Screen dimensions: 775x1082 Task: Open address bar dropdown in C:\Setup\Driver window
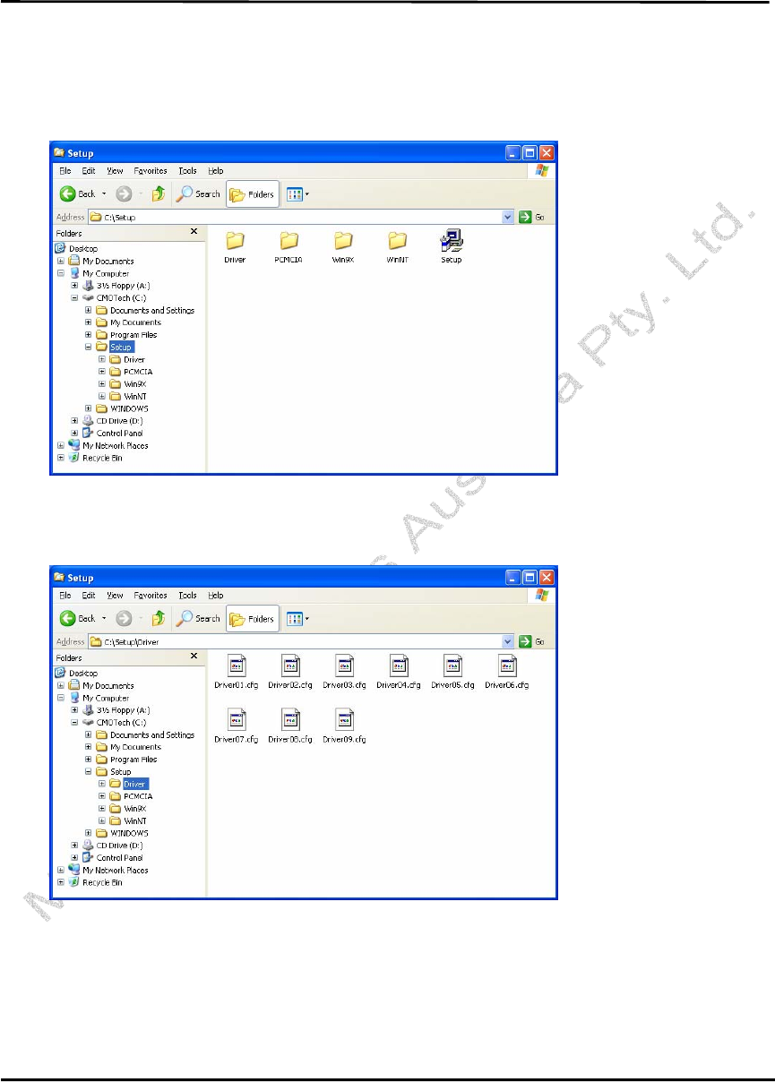[x=508, y=641]
